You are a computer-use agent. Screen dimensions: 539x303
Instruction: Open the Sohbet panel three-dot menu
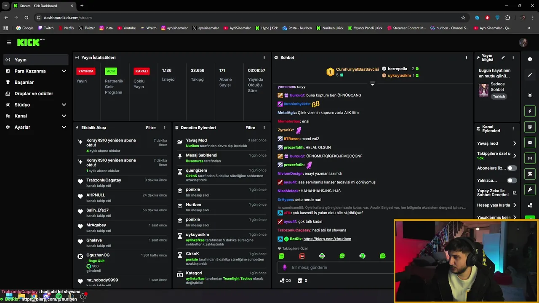click(x=466, y=57)
